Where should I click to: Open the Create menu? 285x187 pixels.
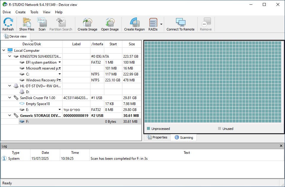(20, 12)
